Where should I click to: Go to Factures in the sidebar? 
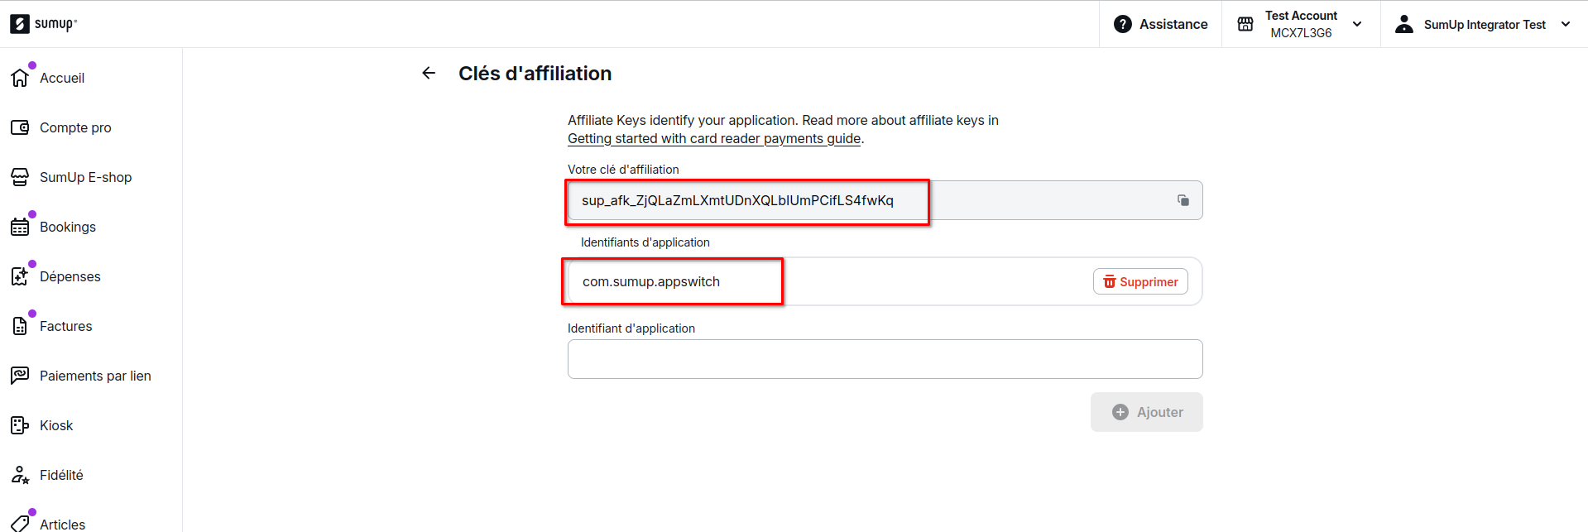[x=65, y=326]
